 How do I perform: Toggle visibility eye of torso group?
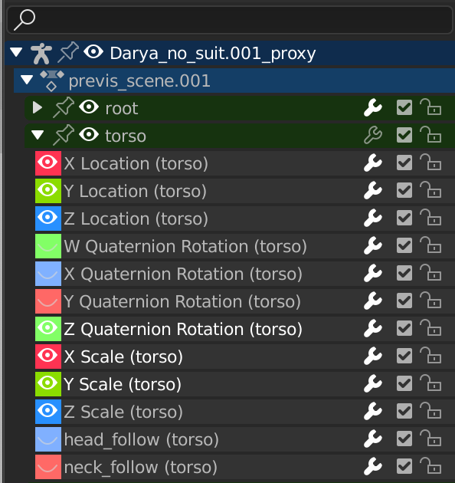tap(89, 135)
